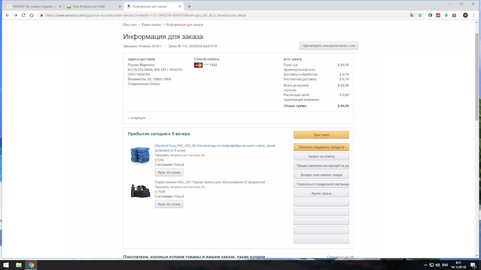Open the browser home page icon
481x270 pixels.
tap(31, 15)
